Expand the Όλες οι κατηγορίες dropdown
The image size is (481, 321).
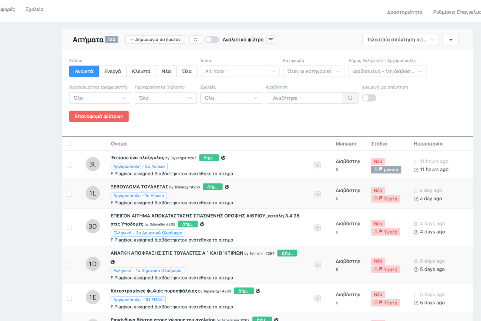tap(314, 71)
